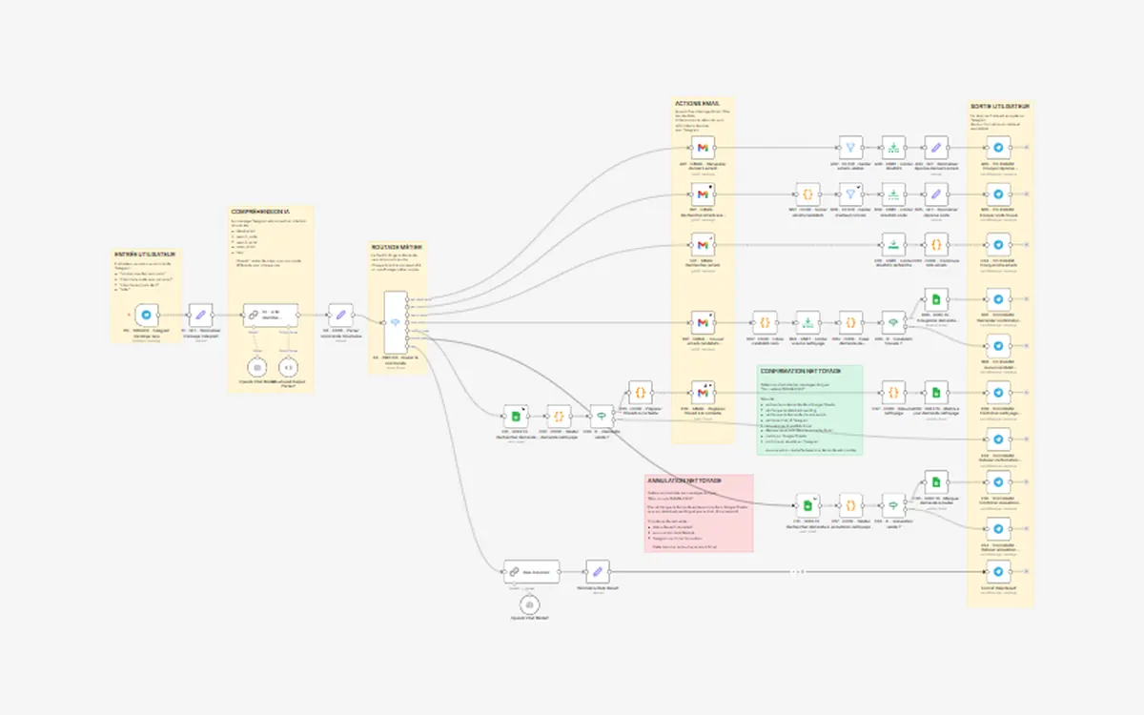
Task: Select the pencil node between AI chain and switch
Action: 341,316
